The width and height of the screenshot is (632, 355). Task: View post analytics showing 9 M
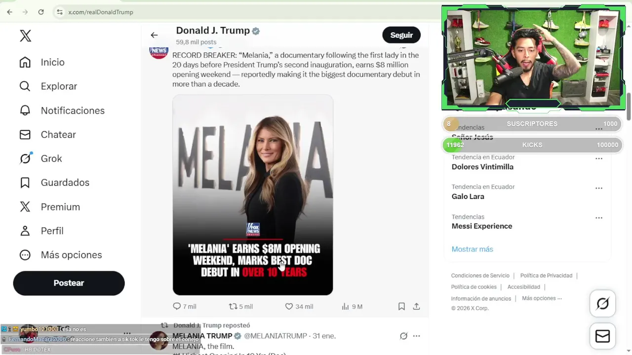[352, 306]
